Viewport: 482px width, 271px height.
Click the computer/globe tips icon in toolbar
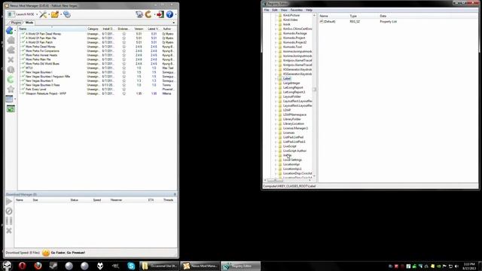click(139, 14)
